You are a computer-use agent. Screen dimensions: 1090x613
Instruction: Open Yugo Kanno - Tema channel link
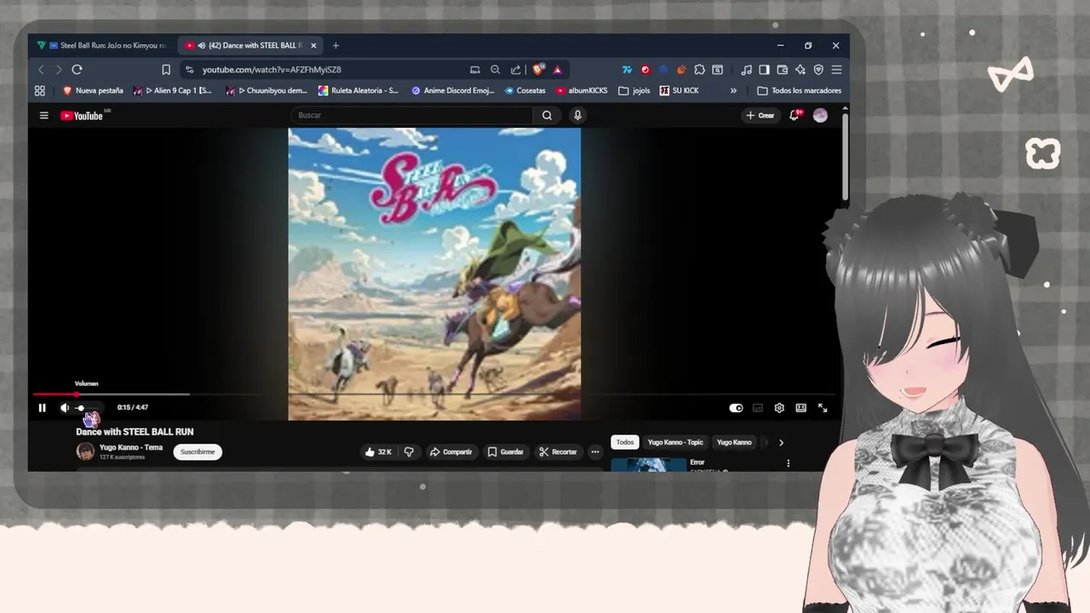tap(130, 448)
